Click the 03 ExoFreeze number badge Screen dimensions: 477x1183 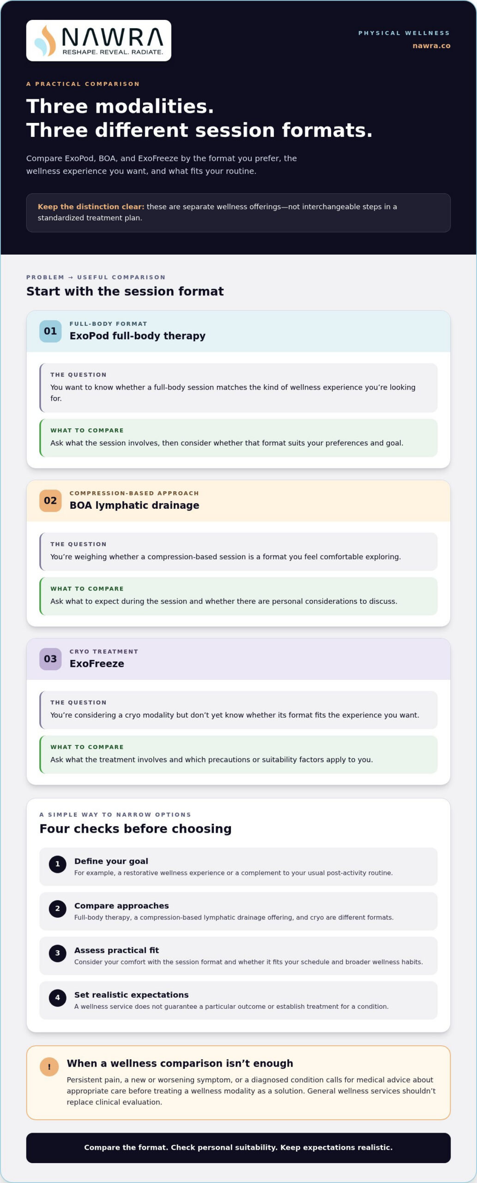click(x=50, y=659)
